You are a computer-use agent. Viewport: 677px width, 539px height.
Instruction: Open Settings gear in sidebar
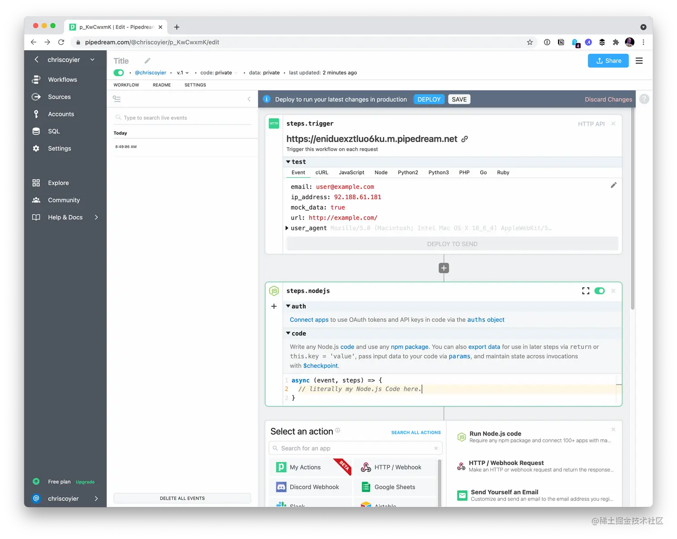pyautogui.click(x=36, y=149)
